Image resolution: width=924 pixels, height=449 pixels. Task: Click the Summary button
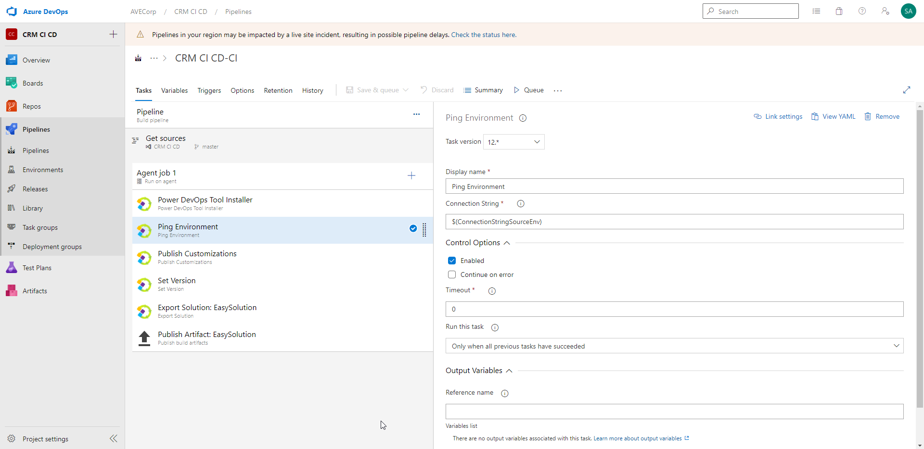coord(483,90)
